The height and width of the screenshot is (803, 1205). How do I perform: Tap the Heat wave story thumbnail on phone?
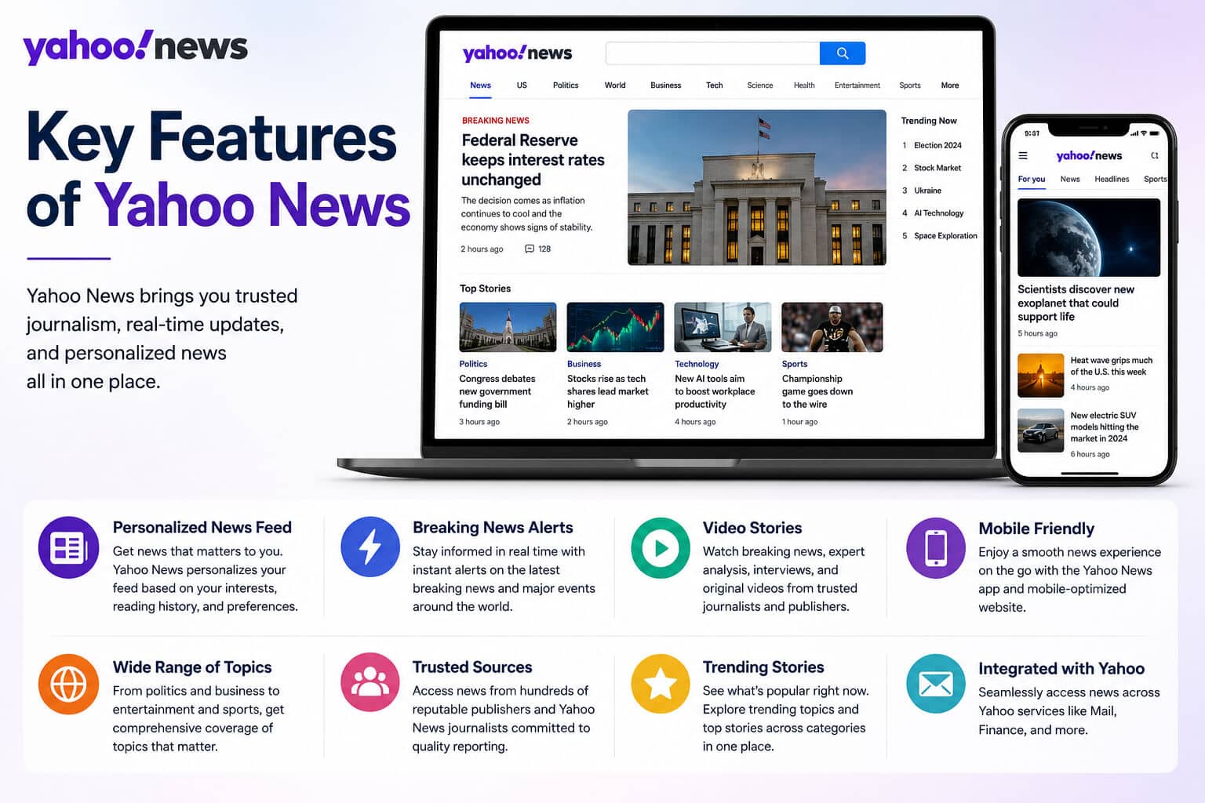pos(1040,376)
